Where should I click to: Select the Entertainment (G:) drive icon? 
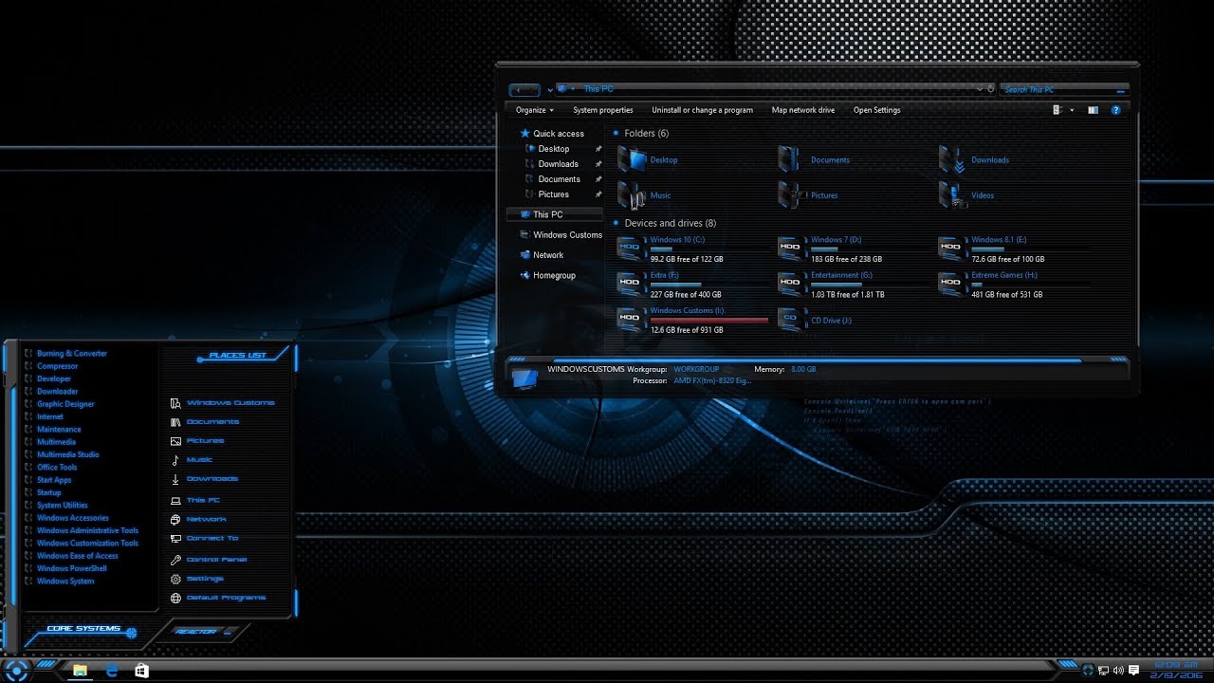790,284
